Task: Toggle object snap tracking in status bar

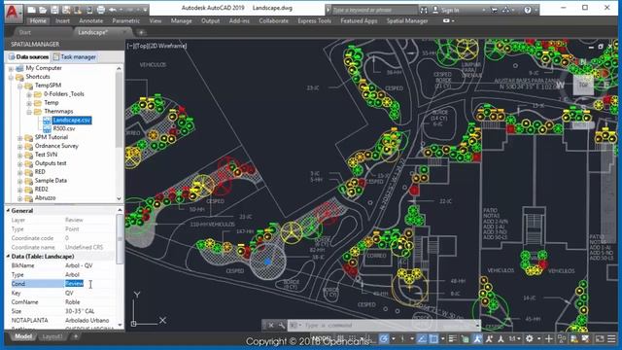Action: 422,339
